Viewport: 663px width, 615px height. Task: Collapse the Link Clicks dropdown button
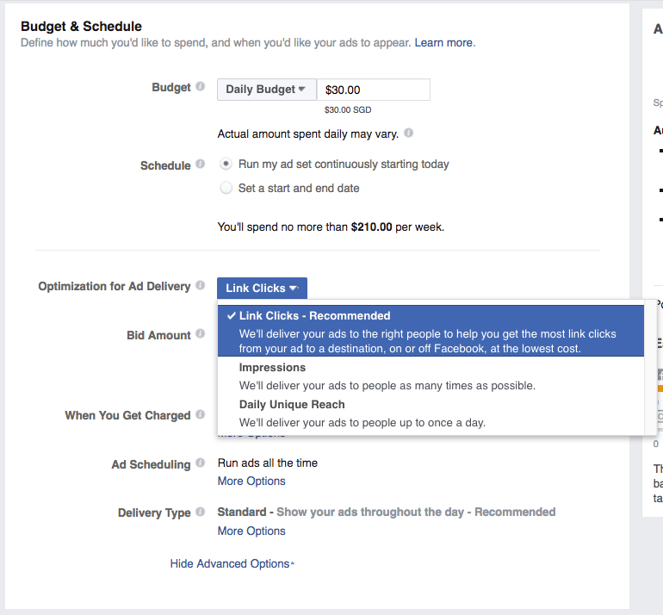[262, 289]
